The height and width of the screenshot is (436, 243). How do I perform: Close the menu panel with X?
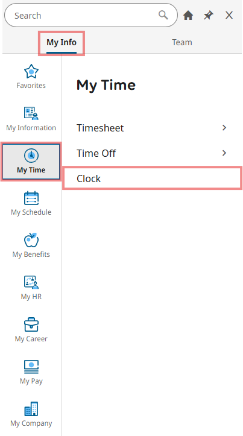click(229, 15)
